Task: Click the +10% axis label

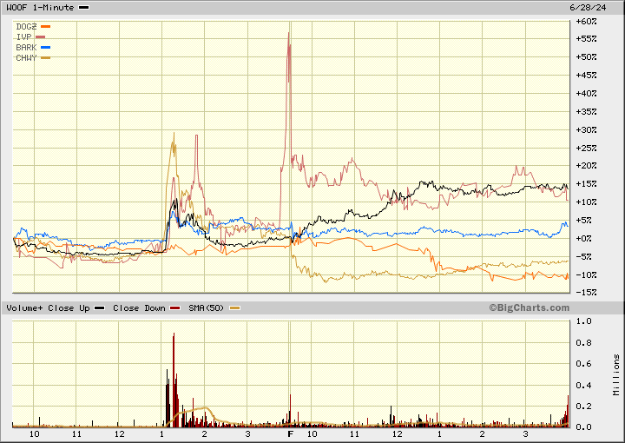Action: tap(586, 202)
